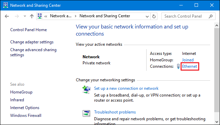Expand the double-chevron breadcrumb overflow
The height and width of the screenshot is (125, 220).
click(46, 17)
